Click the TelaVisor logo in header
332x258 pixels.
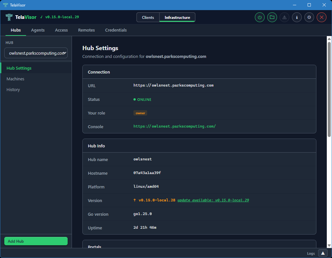[x=9, y=17]
